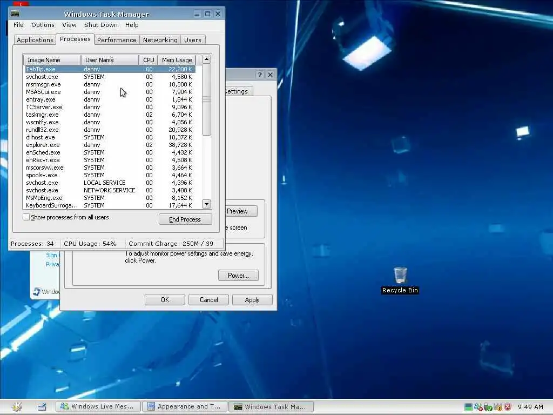The image size is (553, 415).
Task: Select the TCServer.exe process
Action: coord(110,107)
